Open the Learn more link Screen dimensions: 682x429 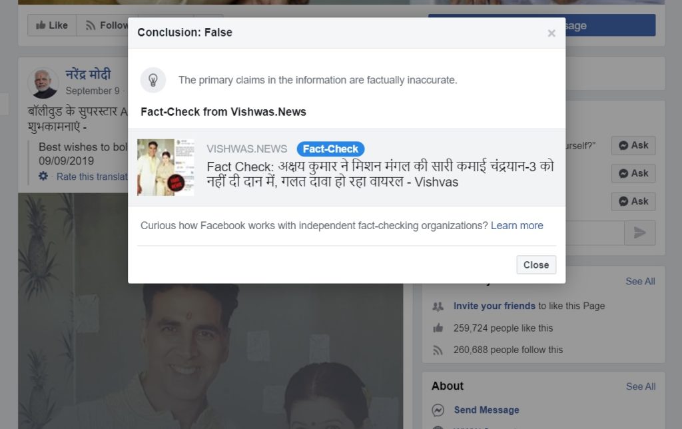pos(517,225)
